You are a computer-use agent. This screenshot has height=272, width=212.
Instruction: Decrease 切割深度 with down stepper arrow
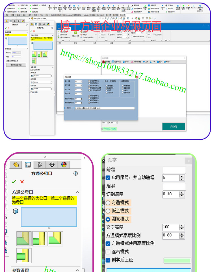coord(181,196)
